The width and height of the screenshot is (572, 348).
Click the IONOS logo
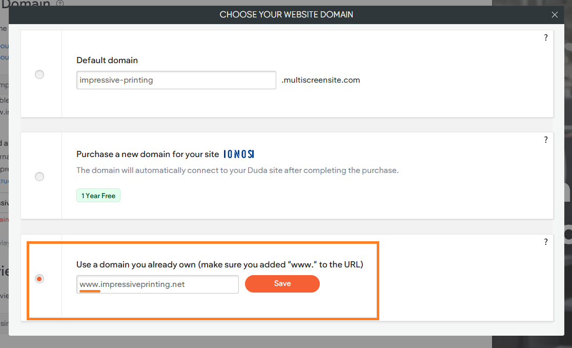pyautogui.click(x=238, y=154)
